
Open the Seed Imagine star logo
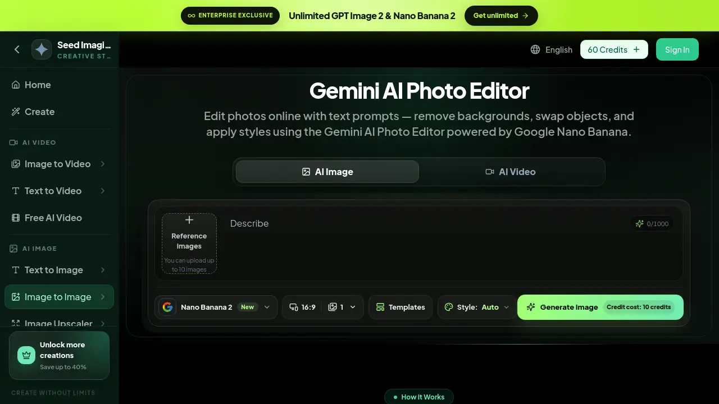[42, 49]
